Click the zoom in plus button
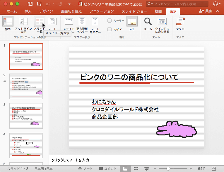Viewport: 224px width, 172px height. coord(191,169)
